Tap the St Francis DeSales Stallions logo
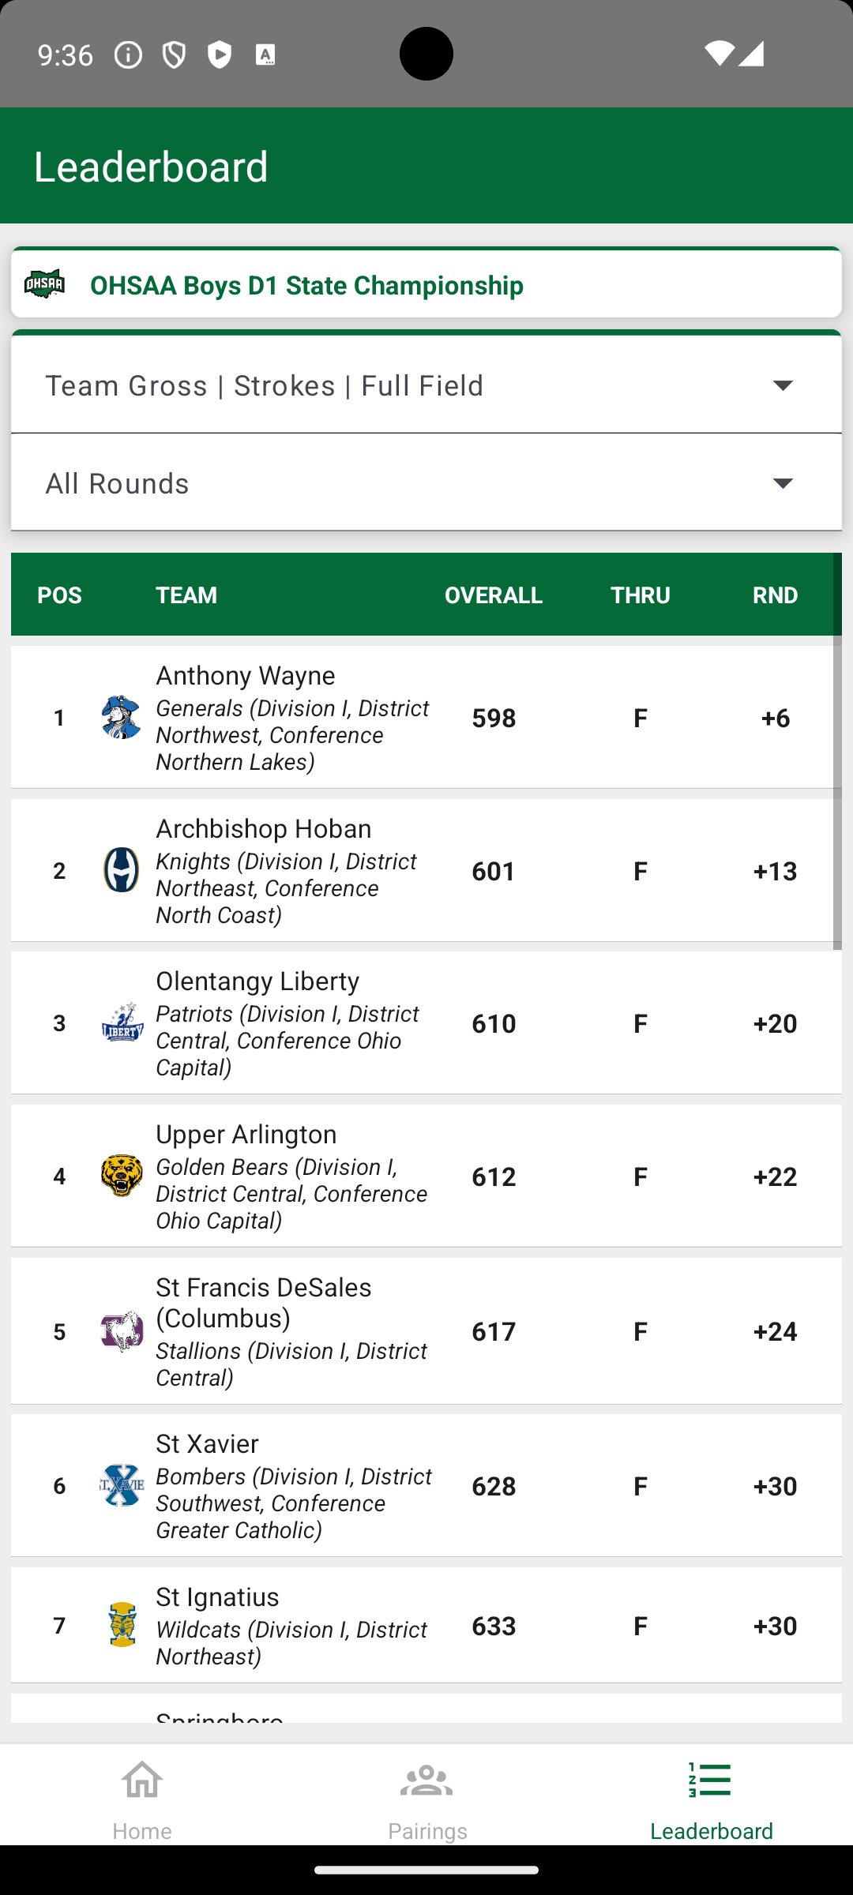853x1895 pixels. pos(122,1331)
